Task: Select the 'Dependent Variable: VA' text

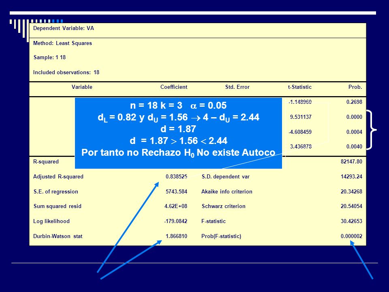Action: [64, 28]
